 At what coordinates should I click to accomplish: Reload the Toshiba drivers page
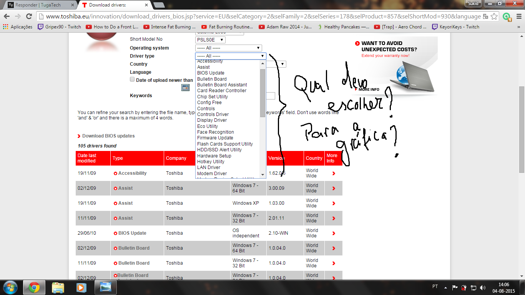click(x=29, y=17)
